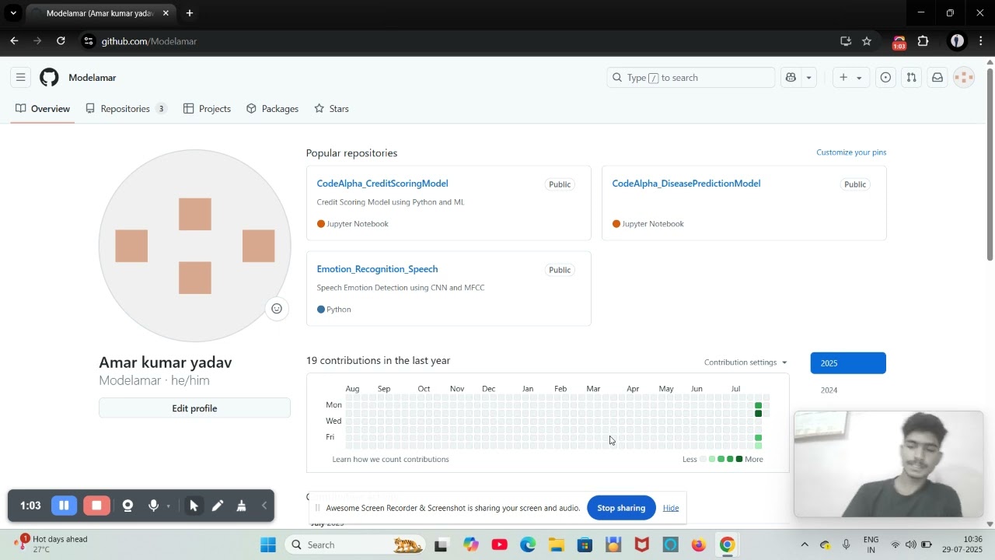Open the Copilot dropdown arrow
Image resolution: width=995 pixels, height=560 pixels.
pos(808,77)
